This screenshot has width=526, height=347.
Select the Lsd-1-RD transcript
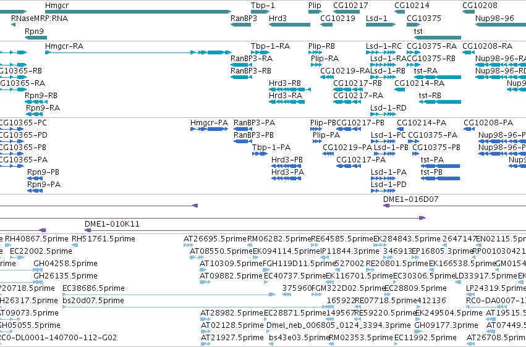coord(383,114)
